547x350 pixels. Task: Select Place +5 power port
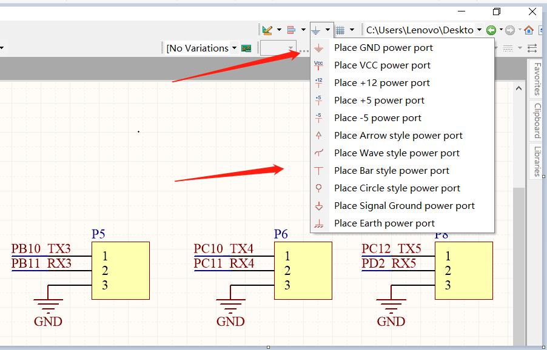402,101
